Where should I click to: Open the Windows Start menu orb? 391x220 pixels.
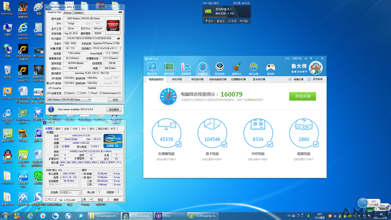(x=5, y=216)
